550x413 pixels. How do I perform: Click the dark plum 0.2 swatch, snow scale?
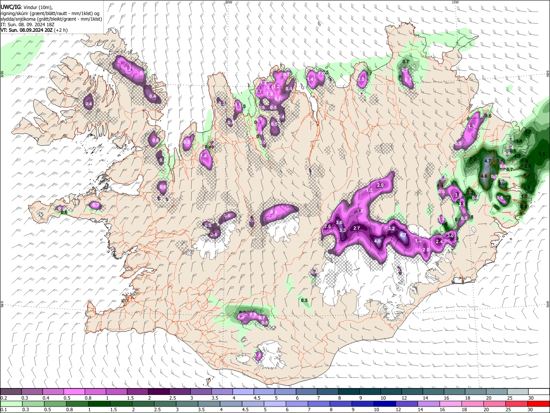(x=11, y=392)
